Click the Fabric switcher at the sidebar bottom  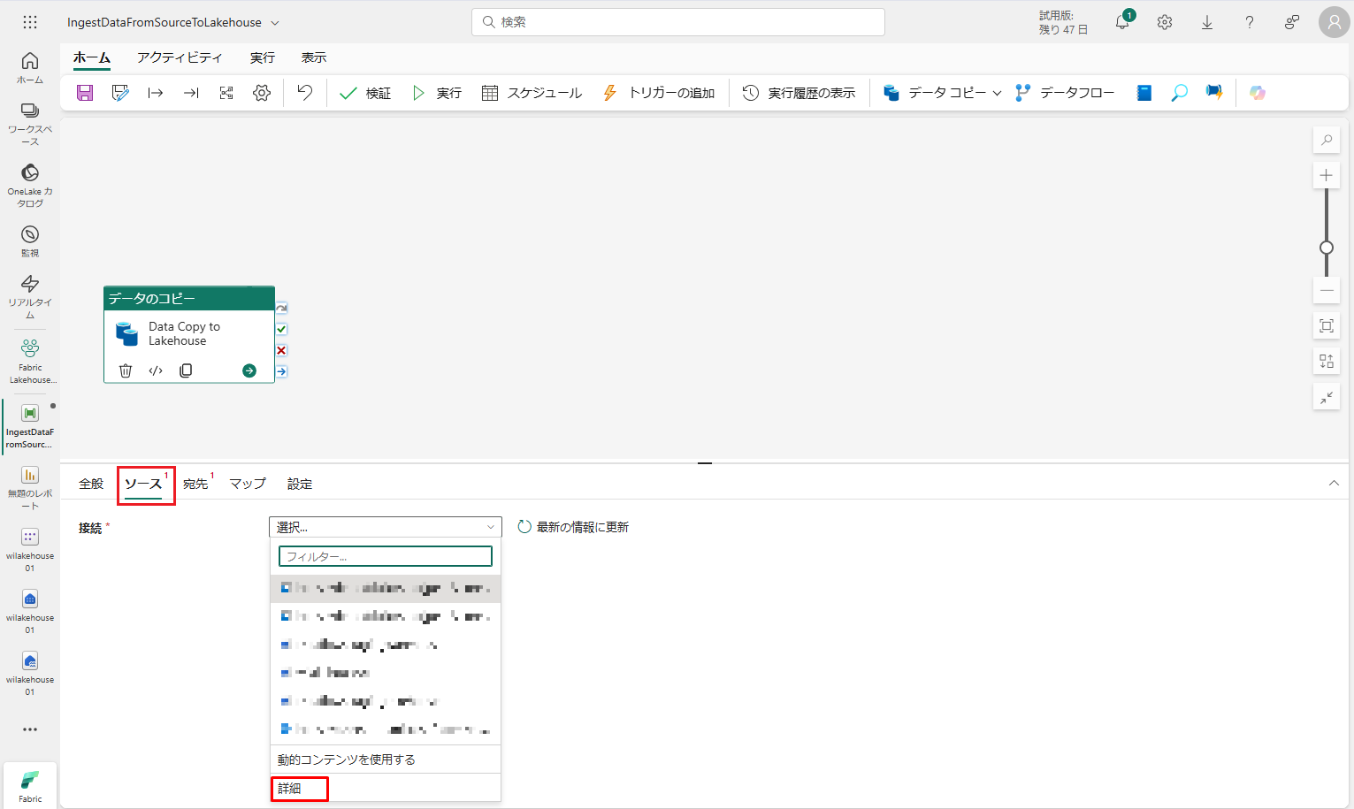(30, 786)
